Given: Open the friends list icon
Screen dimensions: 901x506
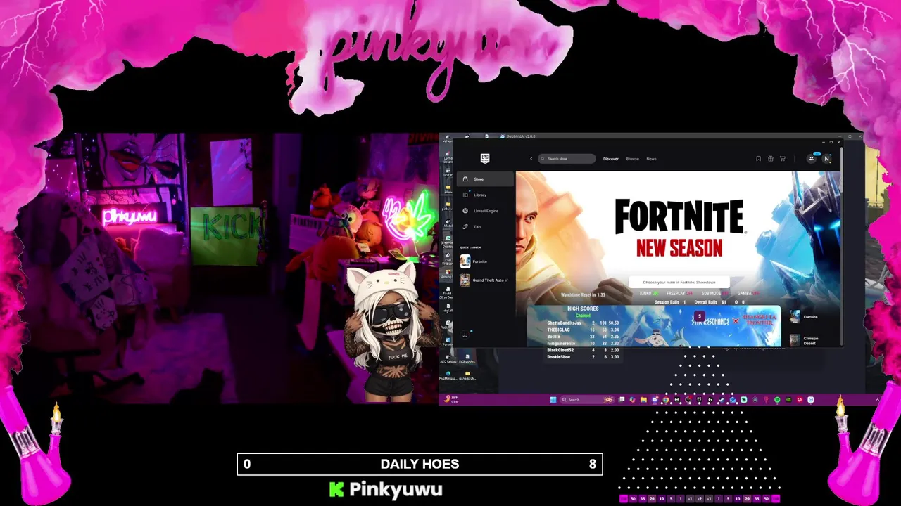Looking at the screenshot, I should pos(811,159).
